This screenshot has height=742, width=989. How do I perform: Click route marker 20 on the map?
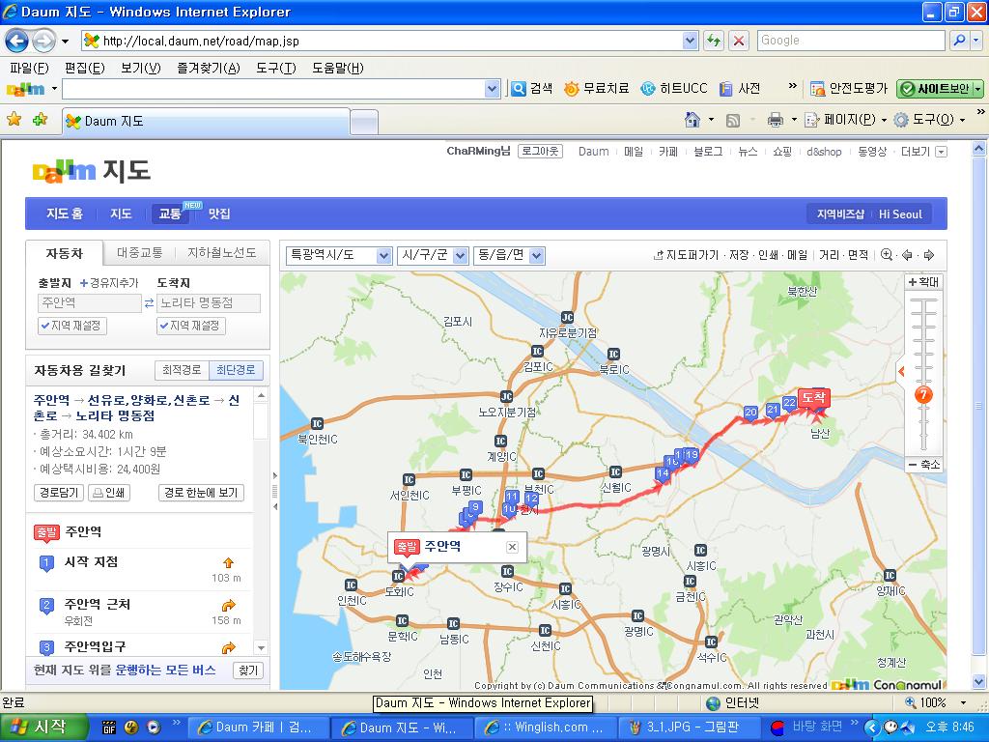[750, 414]
